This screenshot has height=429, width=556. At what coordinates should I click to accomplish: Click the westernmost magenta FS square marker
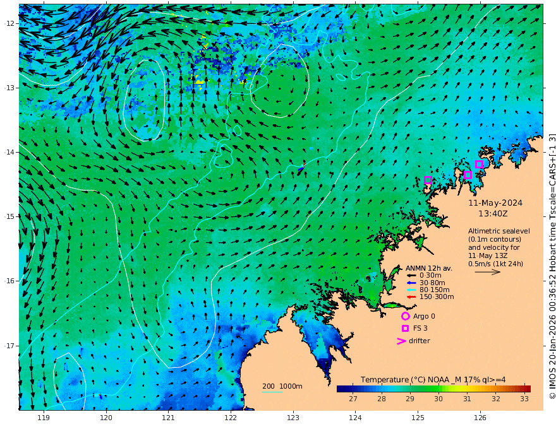[428, 180]
